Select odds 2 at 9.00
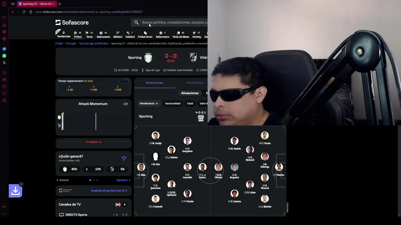Screen dimensions: 401x225 coord(117,88)
